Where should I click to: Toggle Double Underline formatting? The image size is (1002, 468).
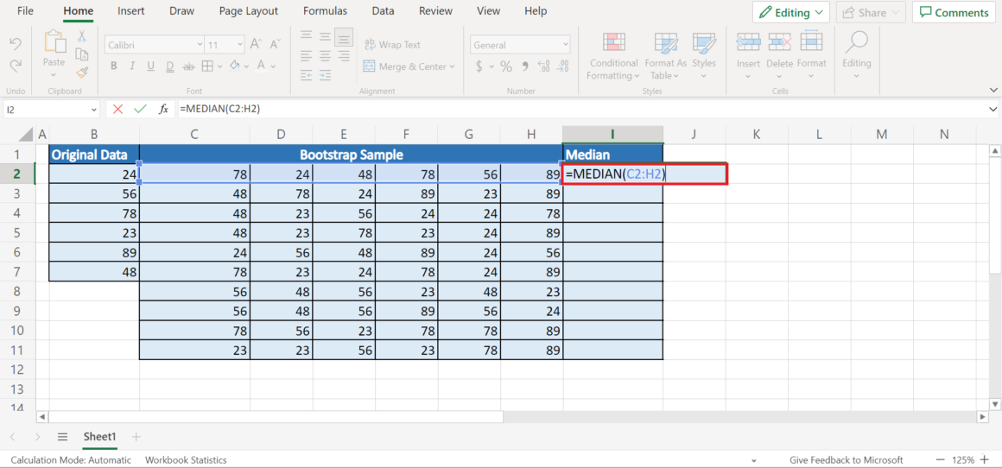click(170, 66)
